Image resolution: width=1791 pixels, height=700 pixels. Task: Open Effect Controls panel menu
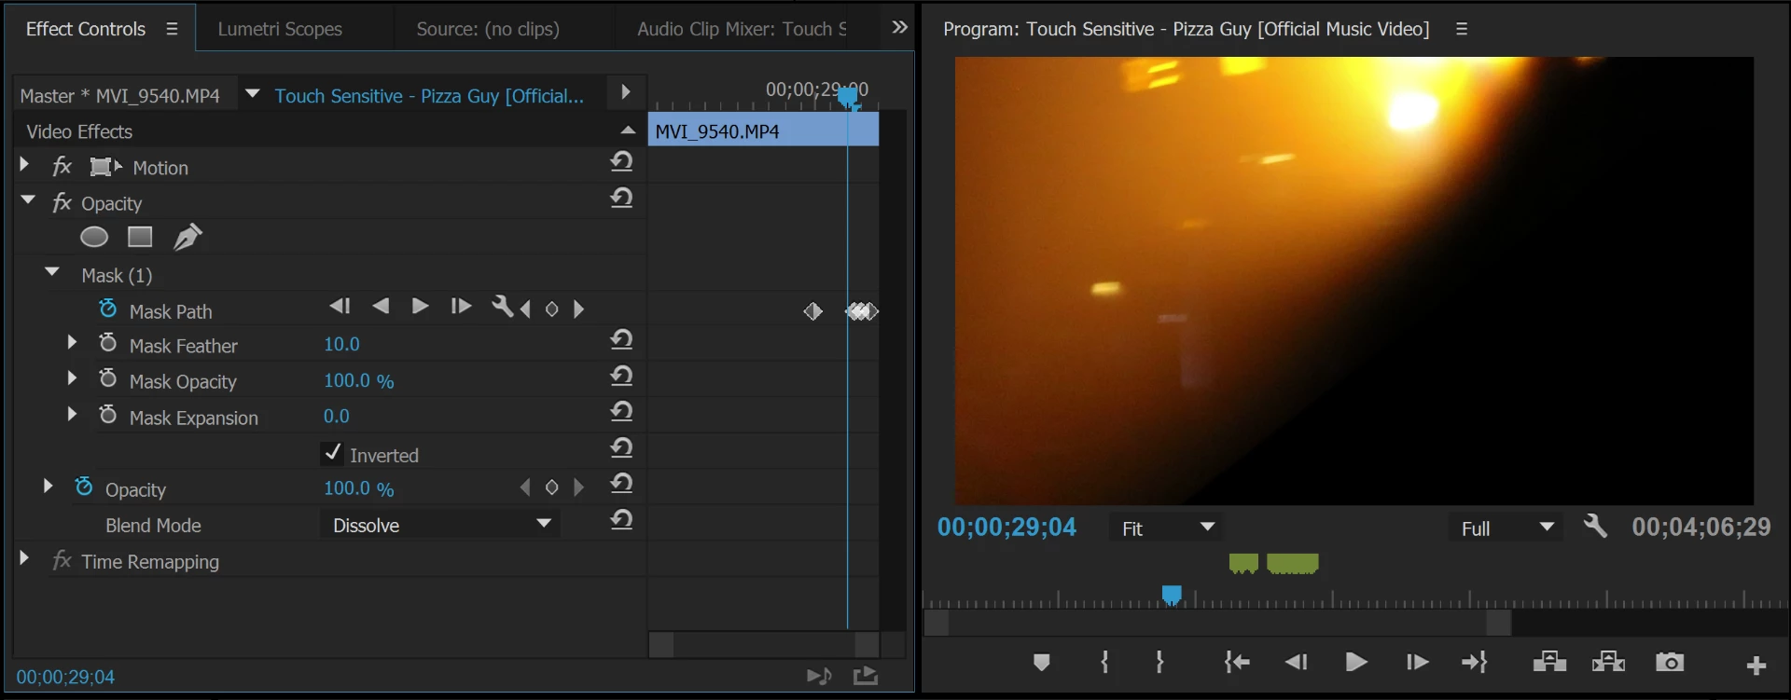pyautogui.click(x=172, y=29)
